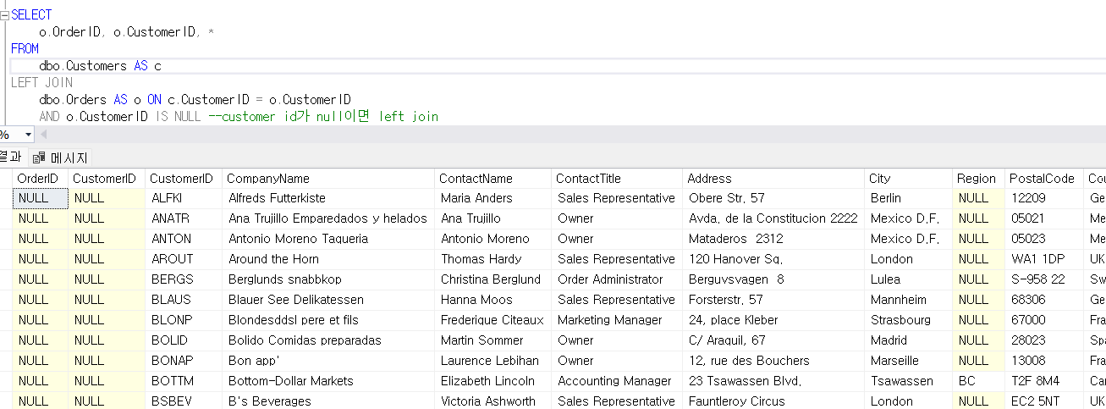Select the PostalCode column header
This screenshot has width=1106, height=409.
click(1043, 179)
